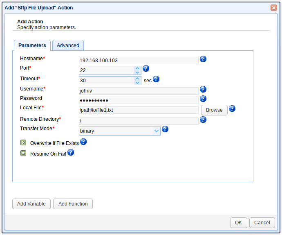
Task: Toggle Overwrite If File Exists checkbox
Action: pyautogui.click(x=23, y=143)
